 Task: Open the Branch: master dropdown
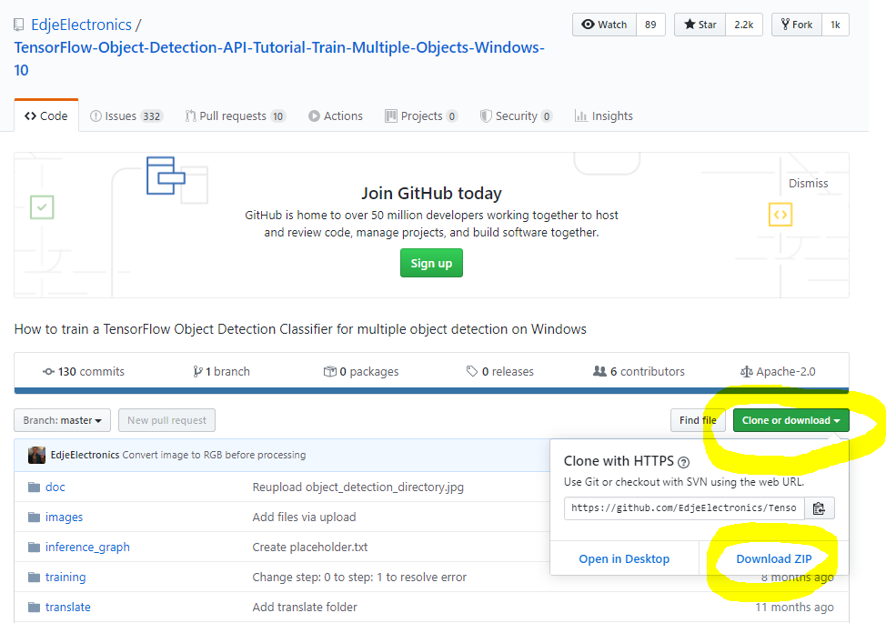click(x=62, y=420)
